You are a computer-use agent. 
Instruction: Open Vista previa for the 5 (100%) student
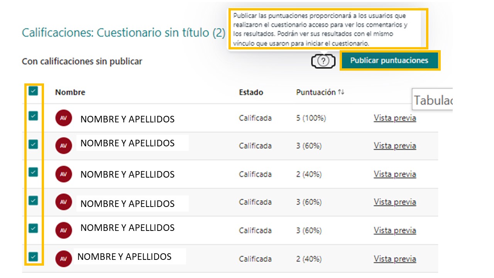point(394,118)
